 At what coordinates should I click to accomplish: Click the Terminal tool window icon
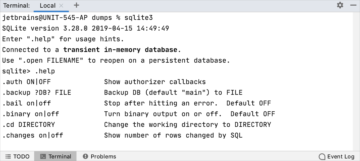coord(42,156)
